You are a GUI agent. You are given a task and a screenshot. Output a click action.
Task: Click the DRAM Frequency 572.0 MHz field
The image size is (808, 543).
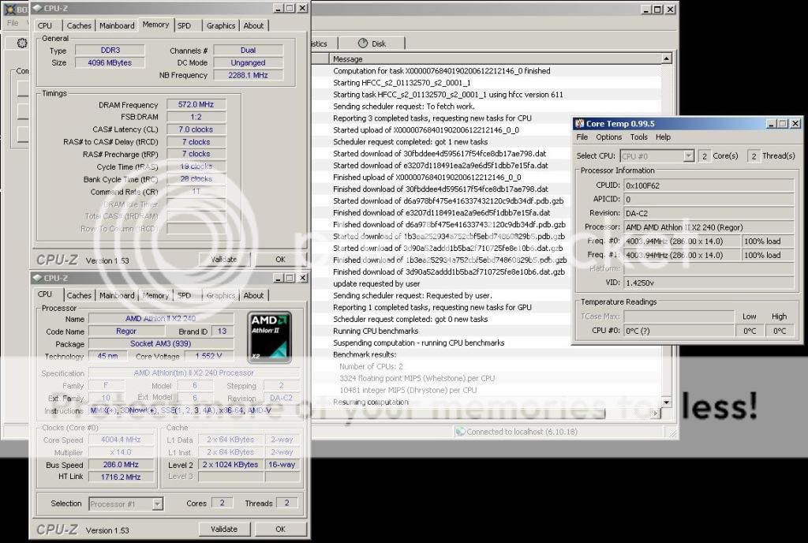pyautogui.click(x=196, y=104)
